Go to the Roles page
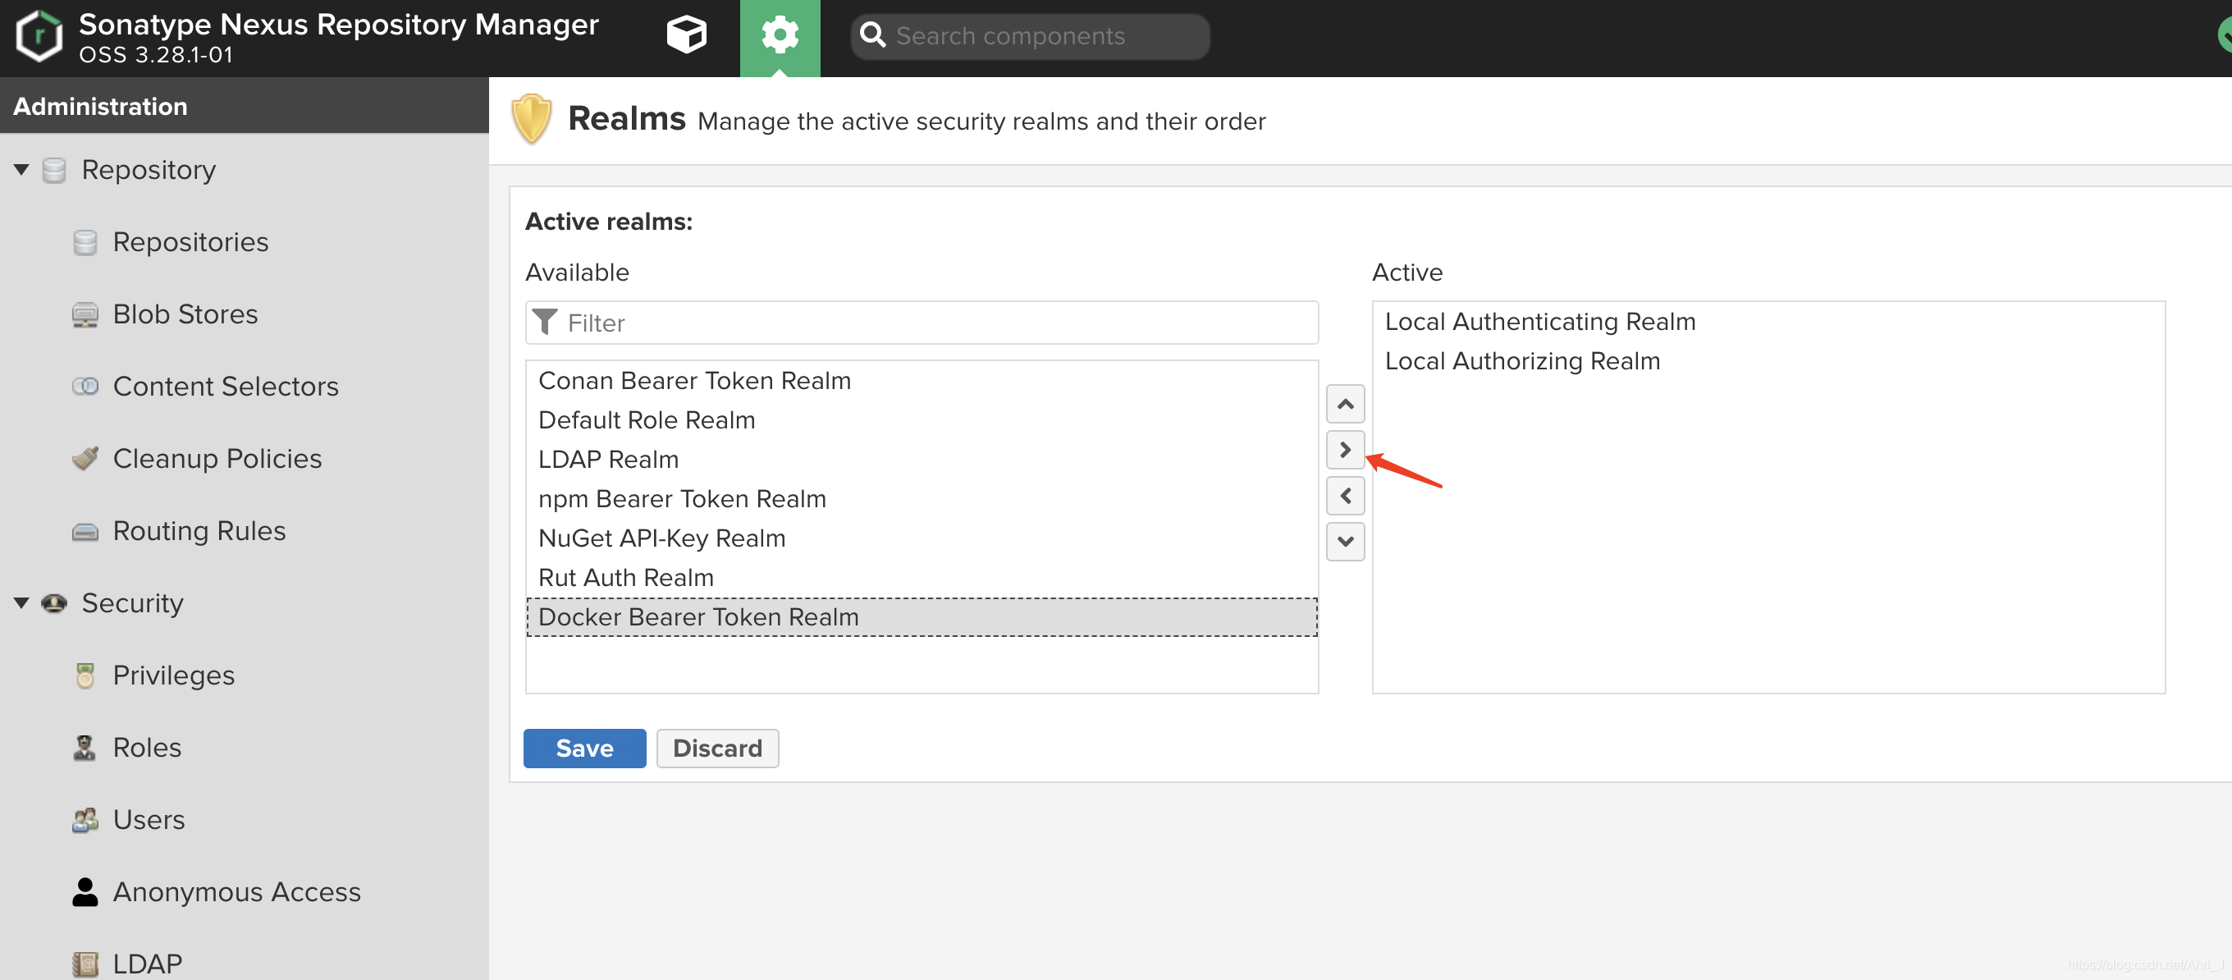This screenshot has width=2232, height=980. (146, 748)
